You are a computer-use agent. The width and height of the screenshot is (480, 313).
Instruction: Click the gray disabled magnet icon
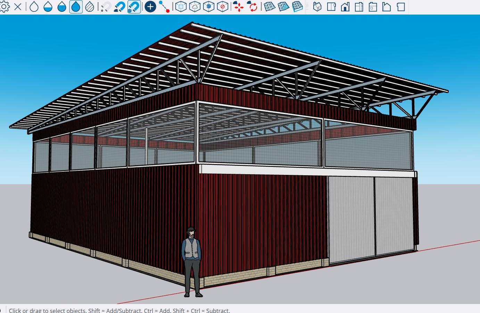[106, 7]
